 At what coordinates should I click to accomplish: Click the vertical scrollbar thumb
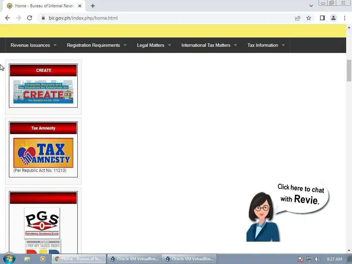[x=349, y=71]
